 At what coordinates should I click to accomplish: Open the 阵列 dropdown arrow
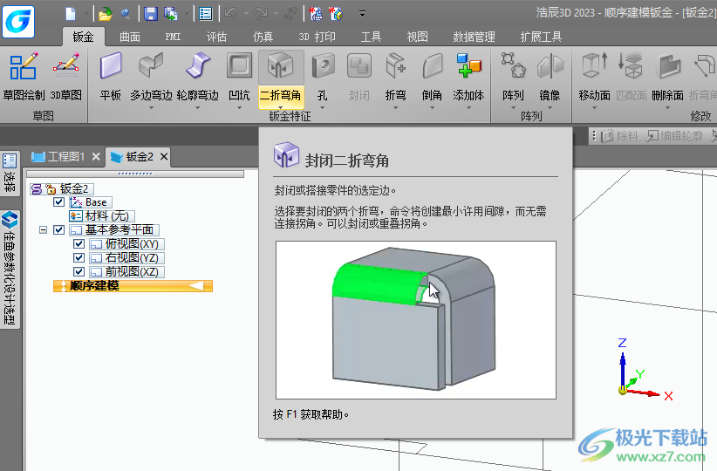[x=513, y=108]
